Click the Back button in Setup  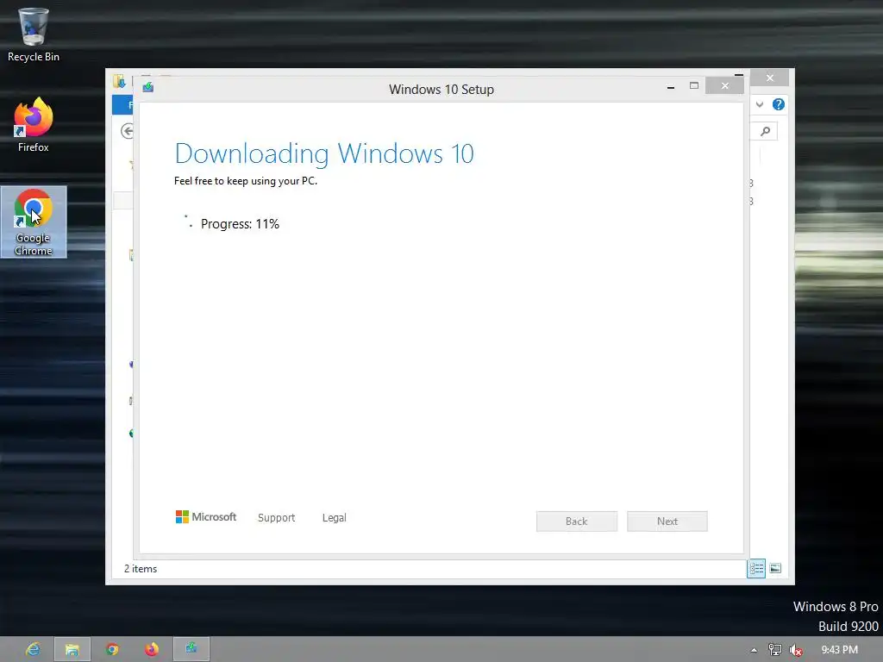pyautogui.click(x=577, y=521)
